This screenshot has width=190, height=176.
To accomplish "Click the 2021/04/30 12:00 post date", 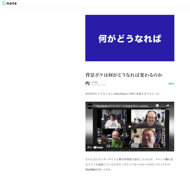I will coord(98,85).
